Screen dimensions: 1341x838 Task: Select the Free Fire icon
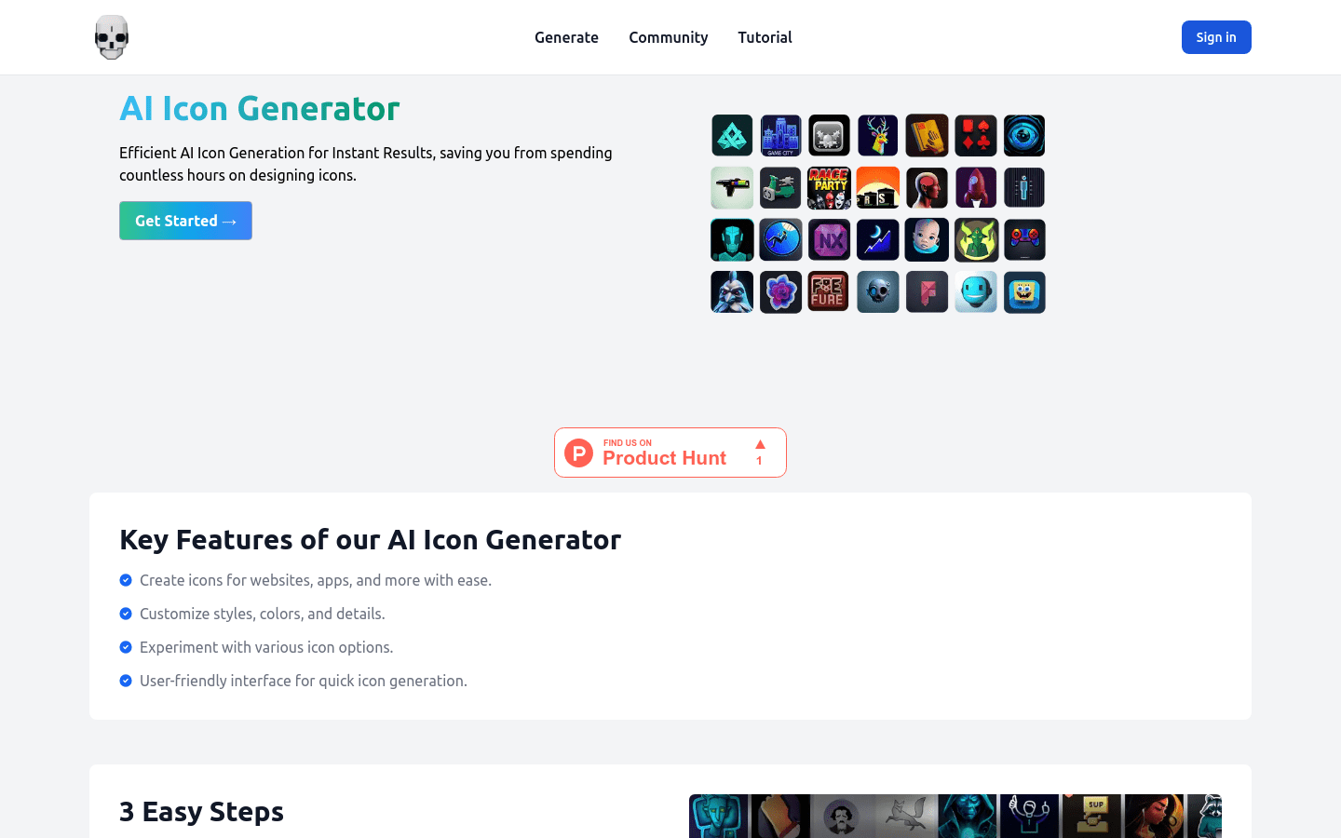(829, 291)
